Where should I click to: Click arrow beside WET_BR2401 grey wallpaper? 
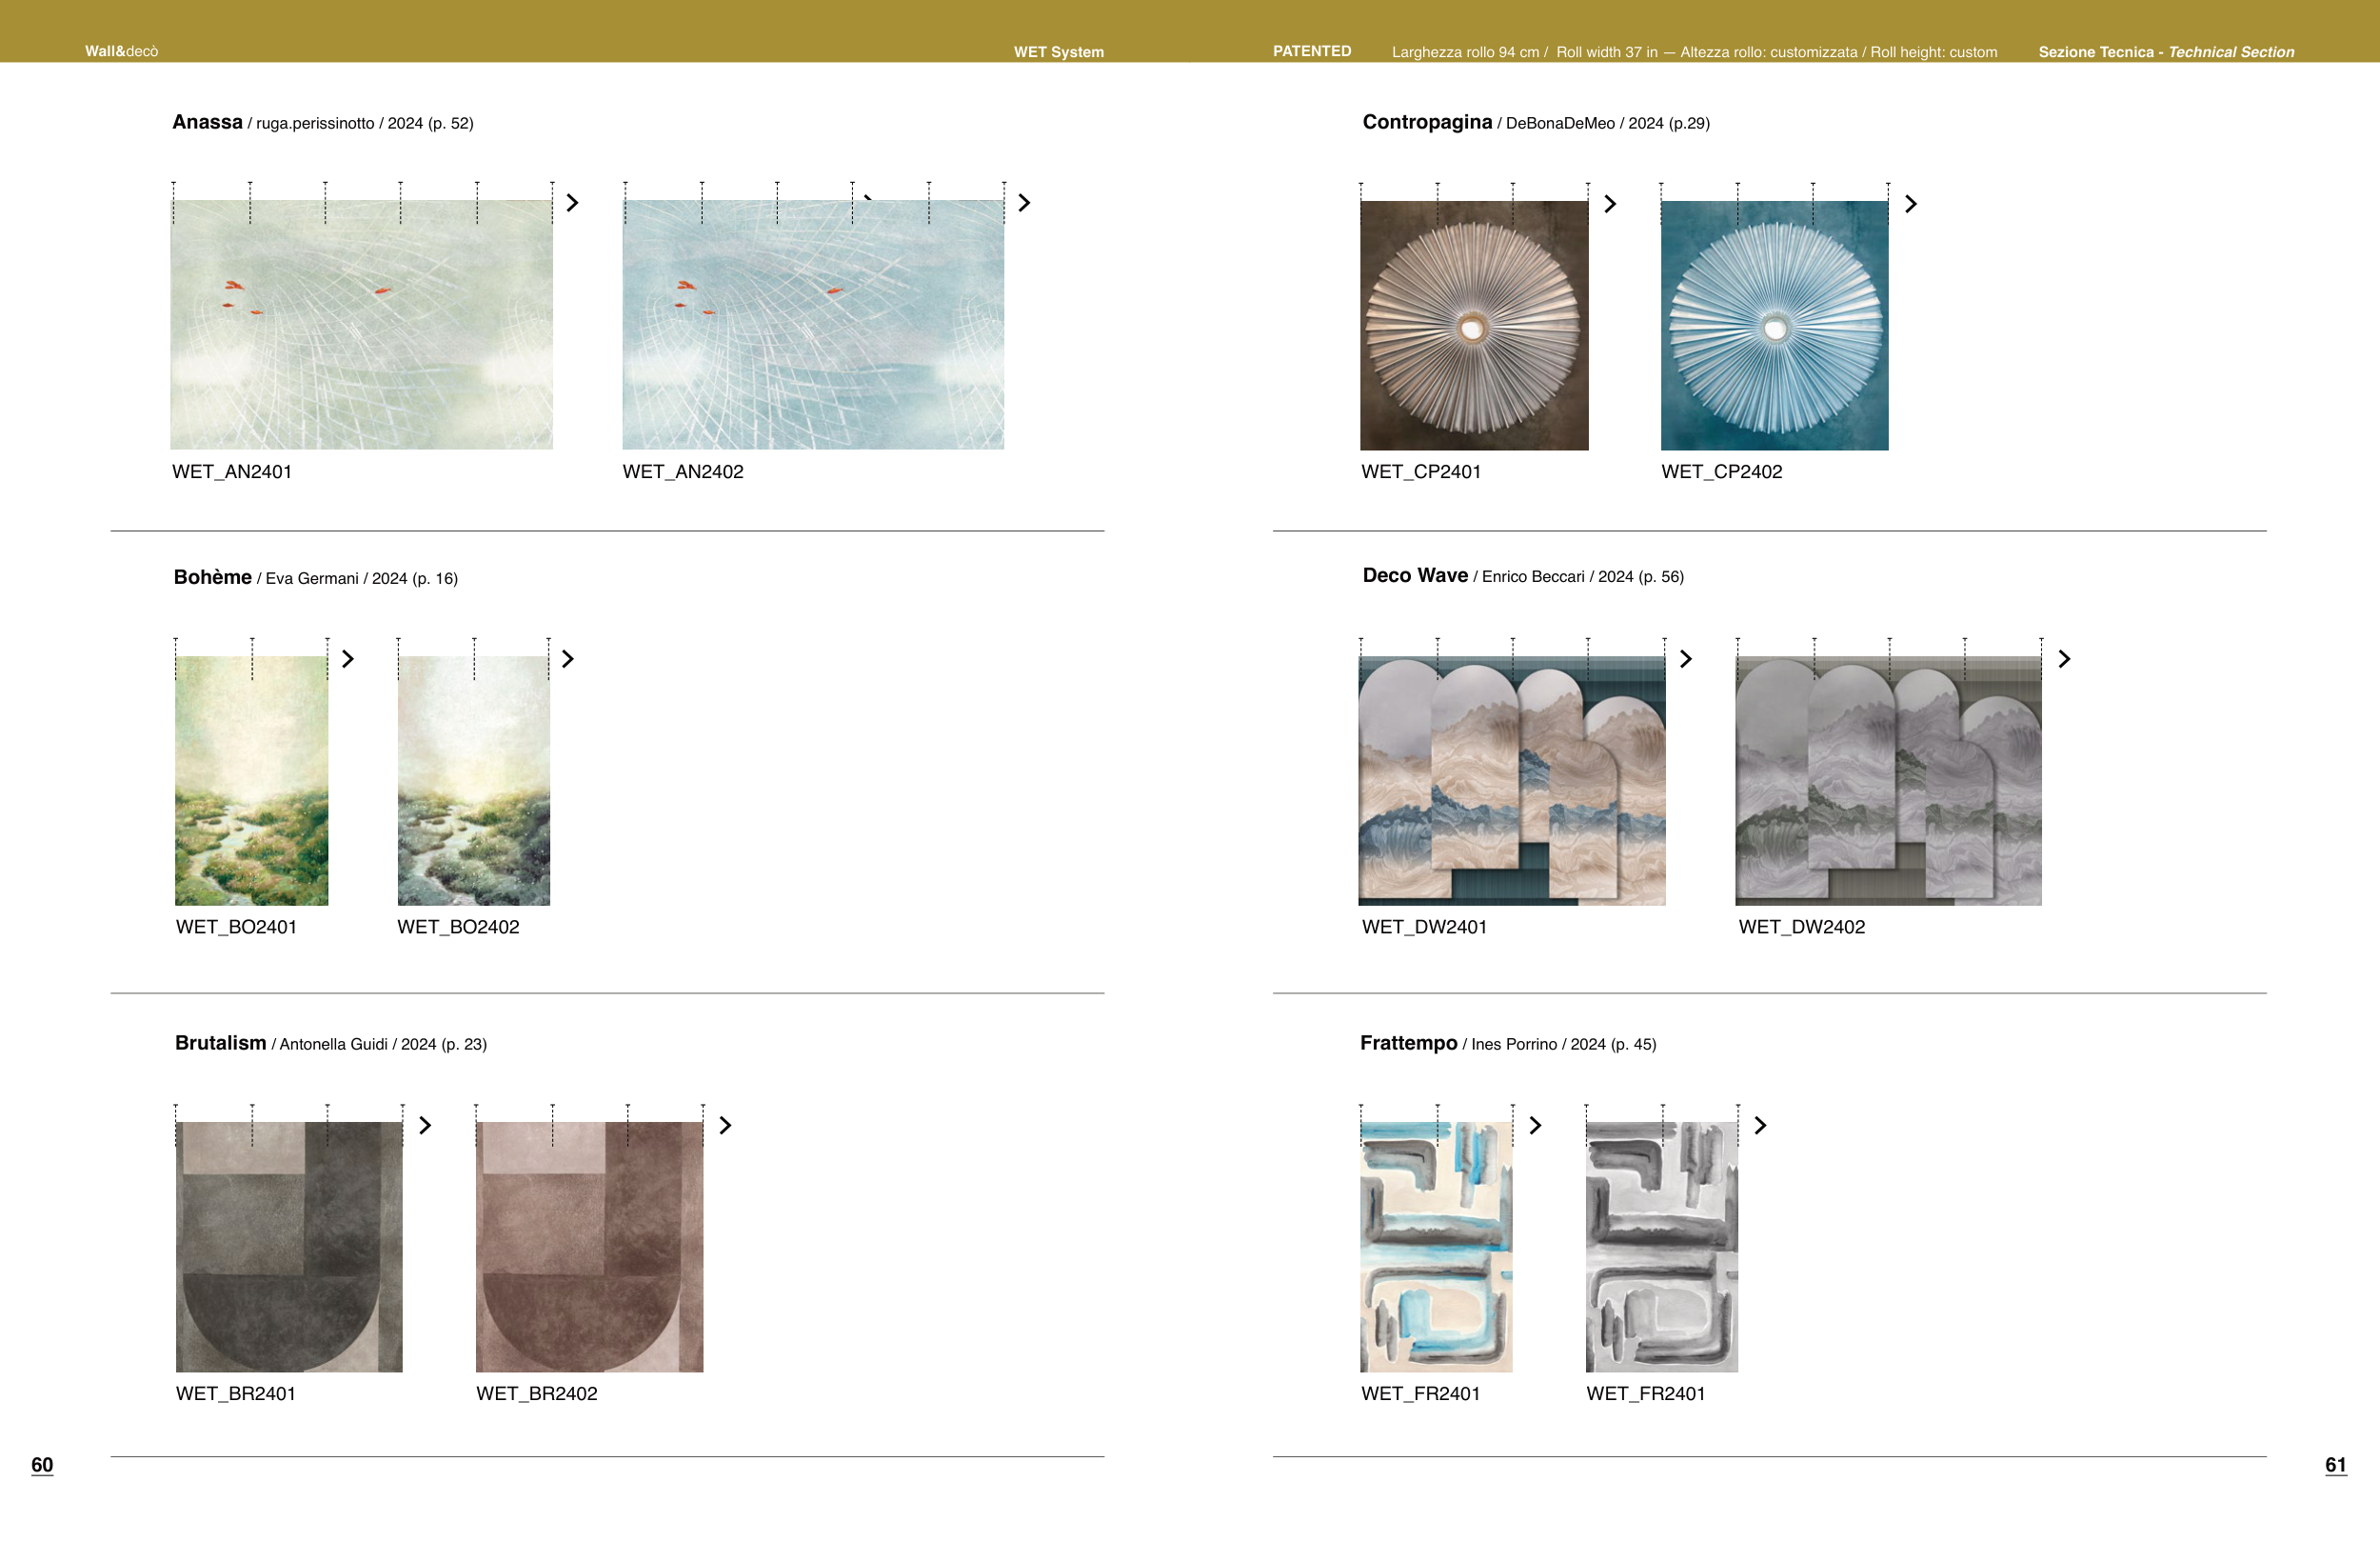tap(425, 1126)
